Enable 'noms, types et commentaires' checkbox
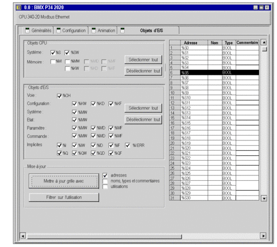This screenshot has height=247, width=277. tap(105, 181)
